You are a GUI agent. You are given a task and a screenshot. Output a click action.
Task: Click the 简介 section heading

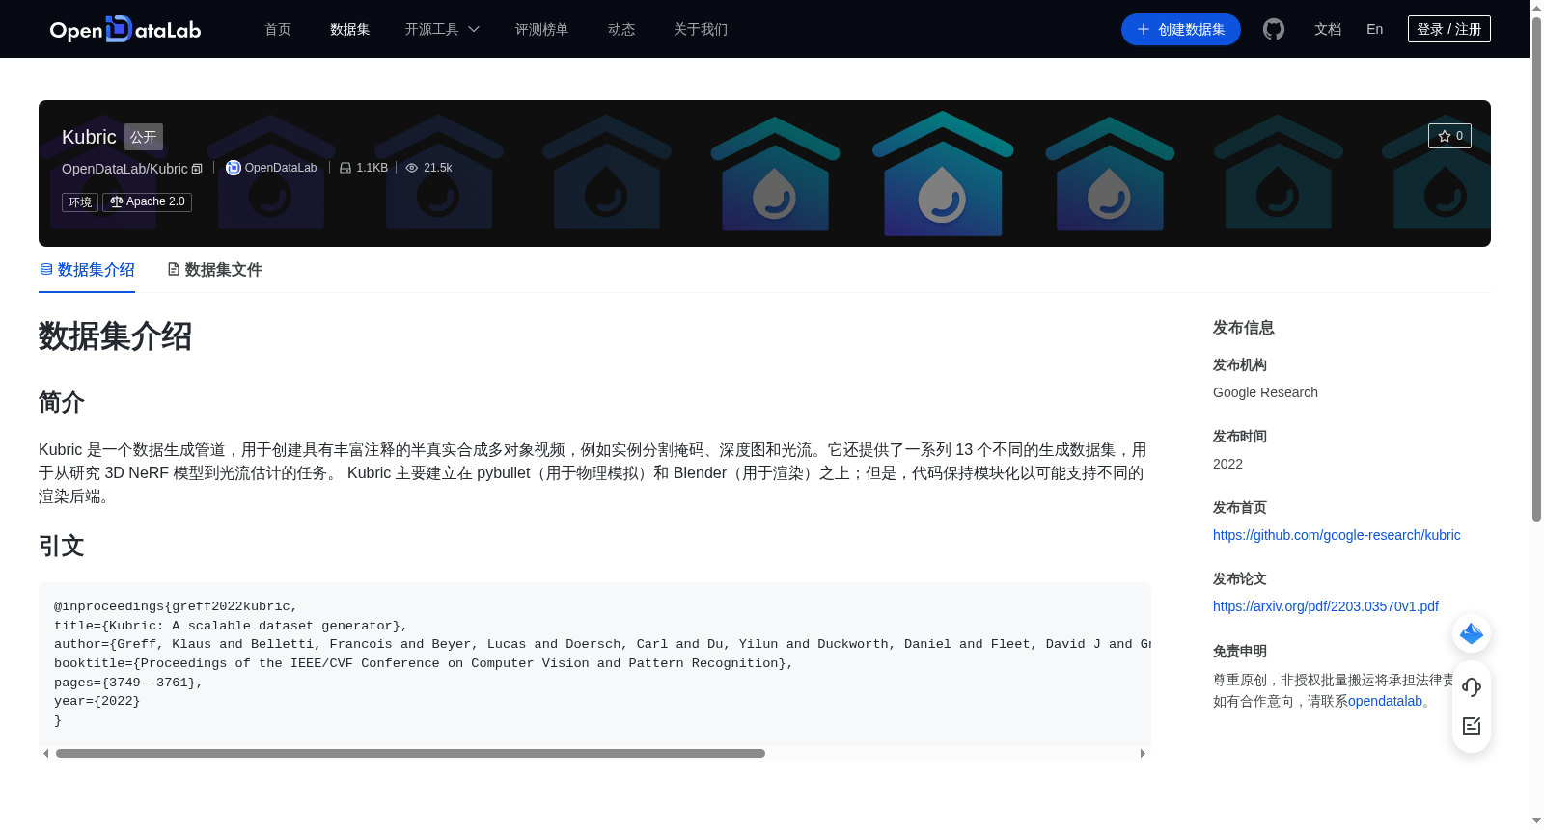coord(62,402)
